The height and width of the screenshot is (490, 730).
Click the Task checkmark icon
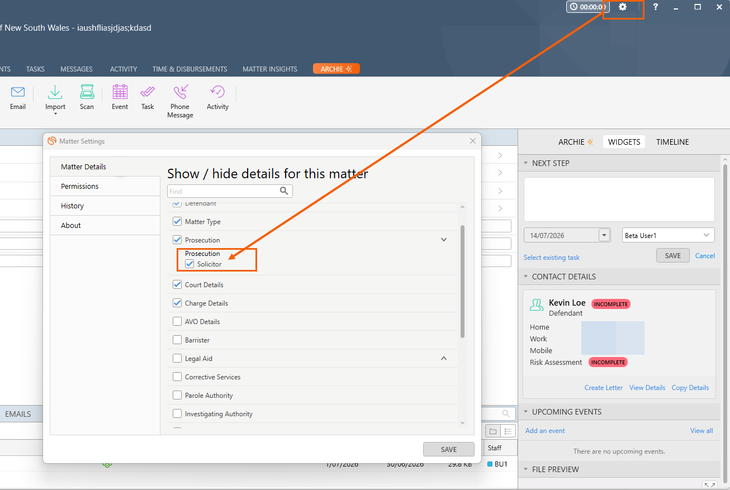[x=148, y=92]
